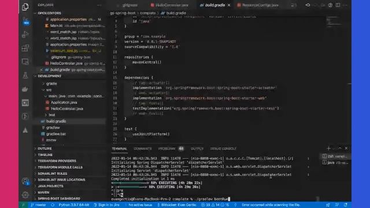370x208 pixels.
Task: Open the Manage gear menu
Action: pyautogui.click(x=25, y=195)
